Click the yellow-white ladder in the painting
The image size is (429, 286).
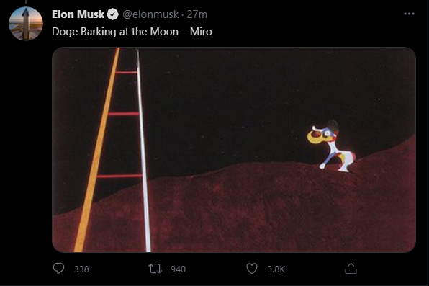point(112,150)
